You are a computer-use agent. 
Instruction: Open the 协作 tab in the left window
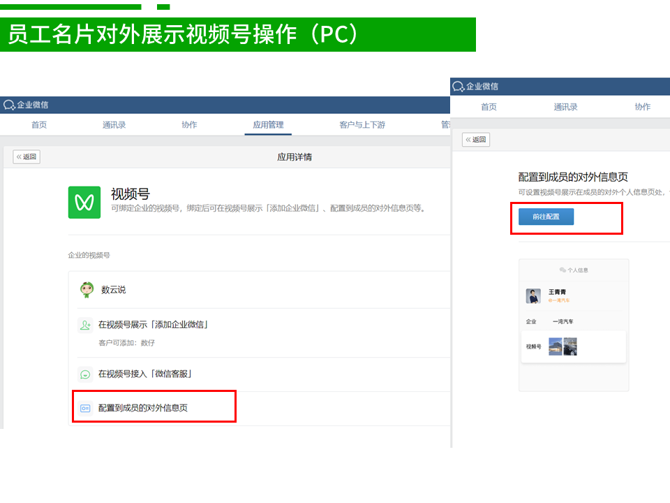[189, 125]
